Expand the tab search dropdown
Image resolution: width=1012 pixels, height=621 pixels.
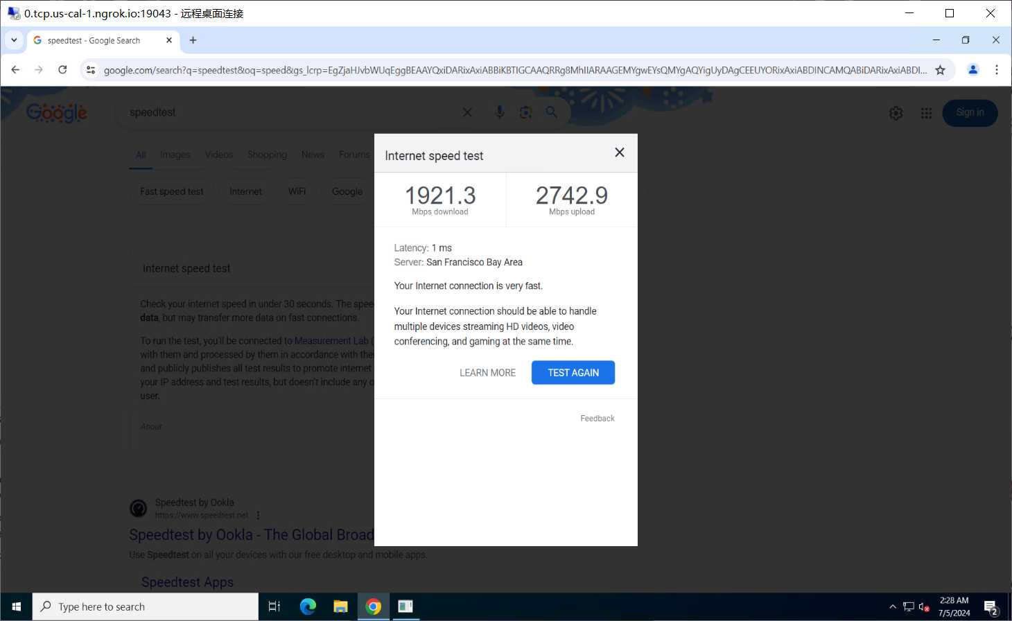tap(14, 40)
